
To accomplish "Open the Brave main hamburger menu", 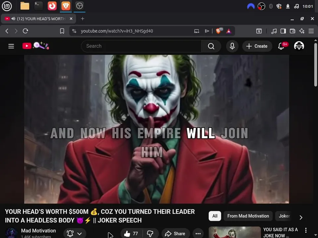I will tap(311, 31).
